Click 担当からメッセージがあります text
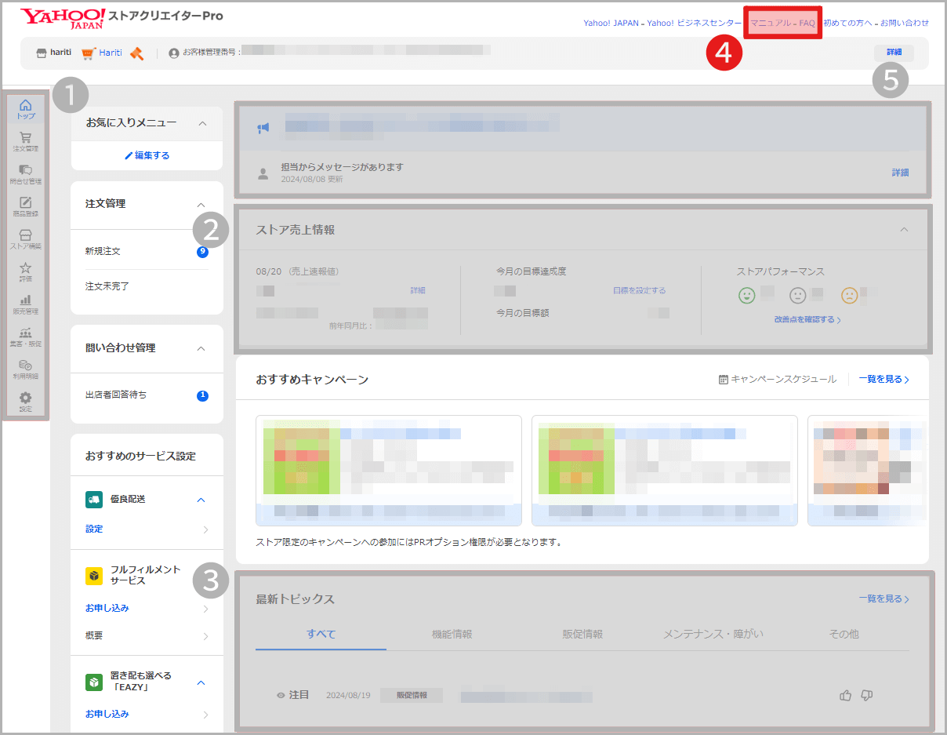This screenshot has width=947, height=735. pos(342,167)
